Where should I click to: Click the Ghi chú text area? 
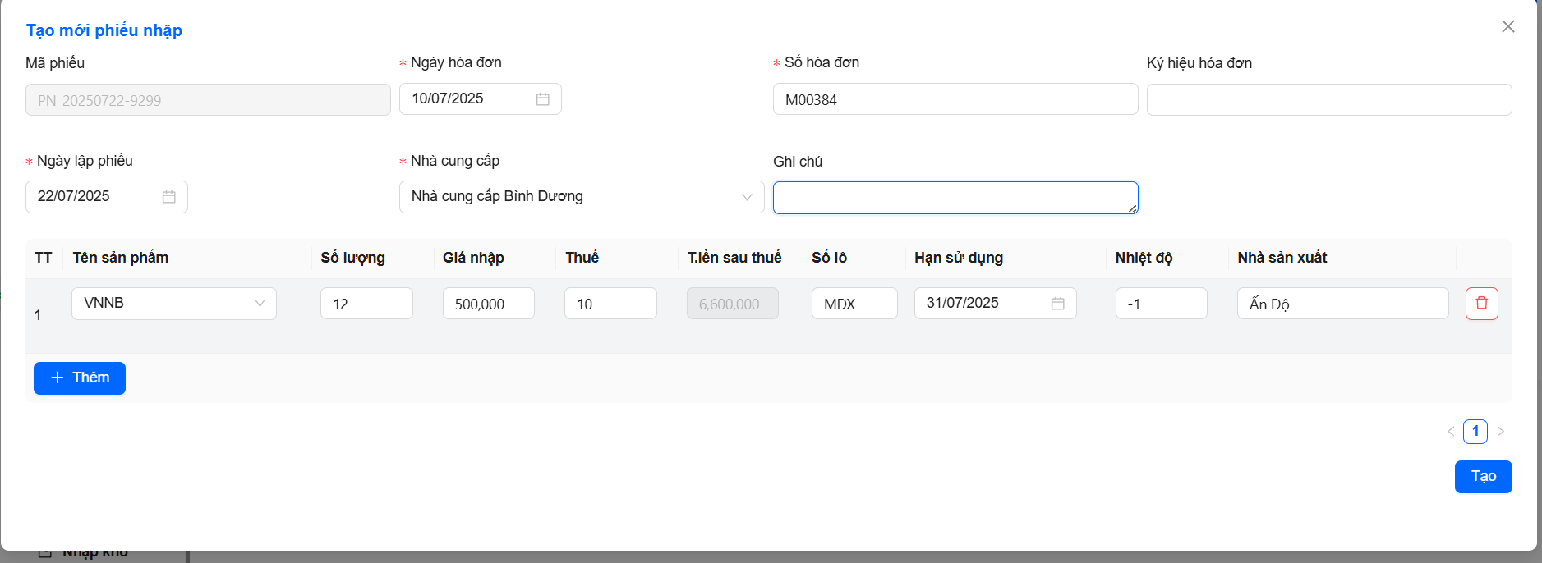(955, 198)
